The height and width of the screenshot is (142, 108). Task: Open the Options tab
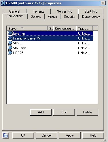point(36,17)
